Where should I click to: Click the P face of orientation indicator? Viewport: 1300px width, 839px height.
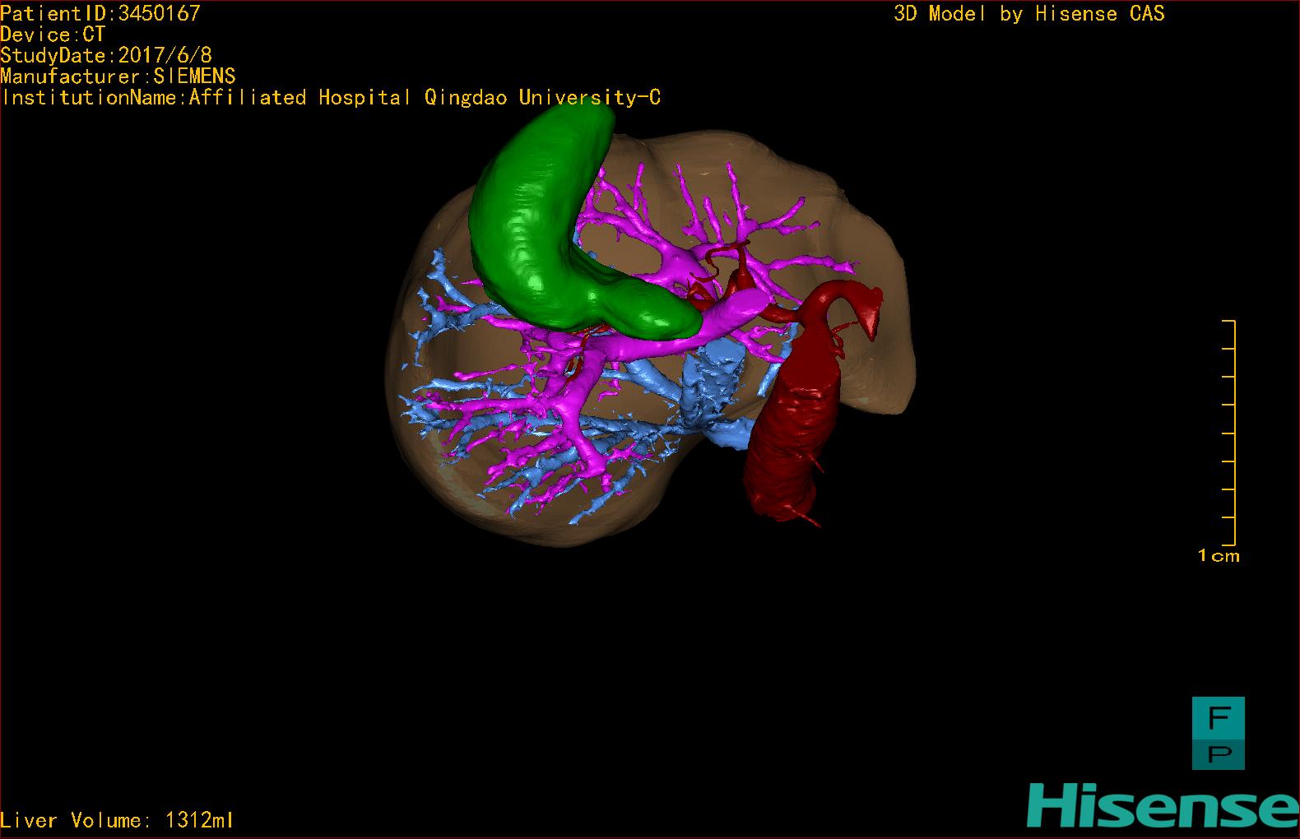click(1218, 753)
